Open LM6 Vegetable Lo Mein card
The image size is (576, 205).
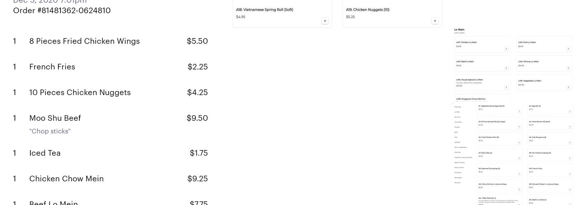(x=544, y=82)
